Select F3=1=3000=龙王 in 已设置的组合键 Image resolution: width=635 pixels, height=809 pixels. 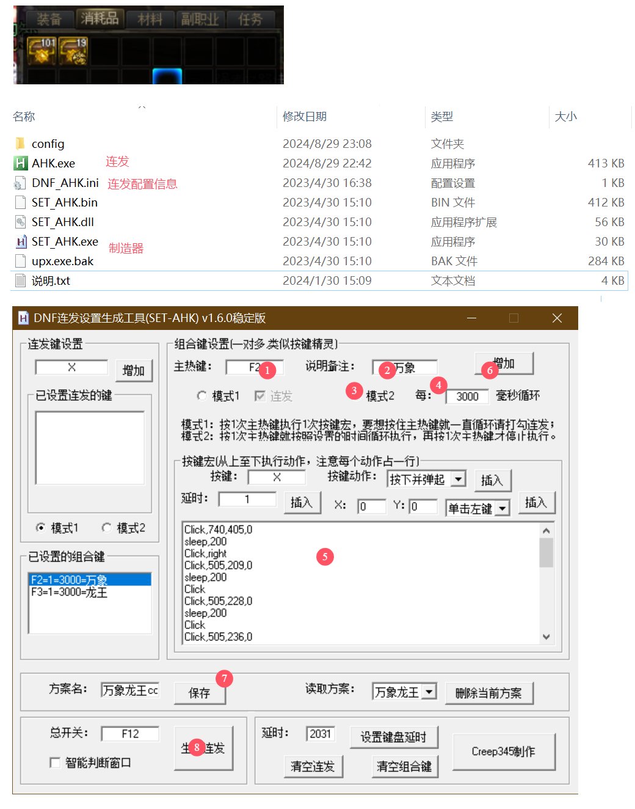click(90, 592)
